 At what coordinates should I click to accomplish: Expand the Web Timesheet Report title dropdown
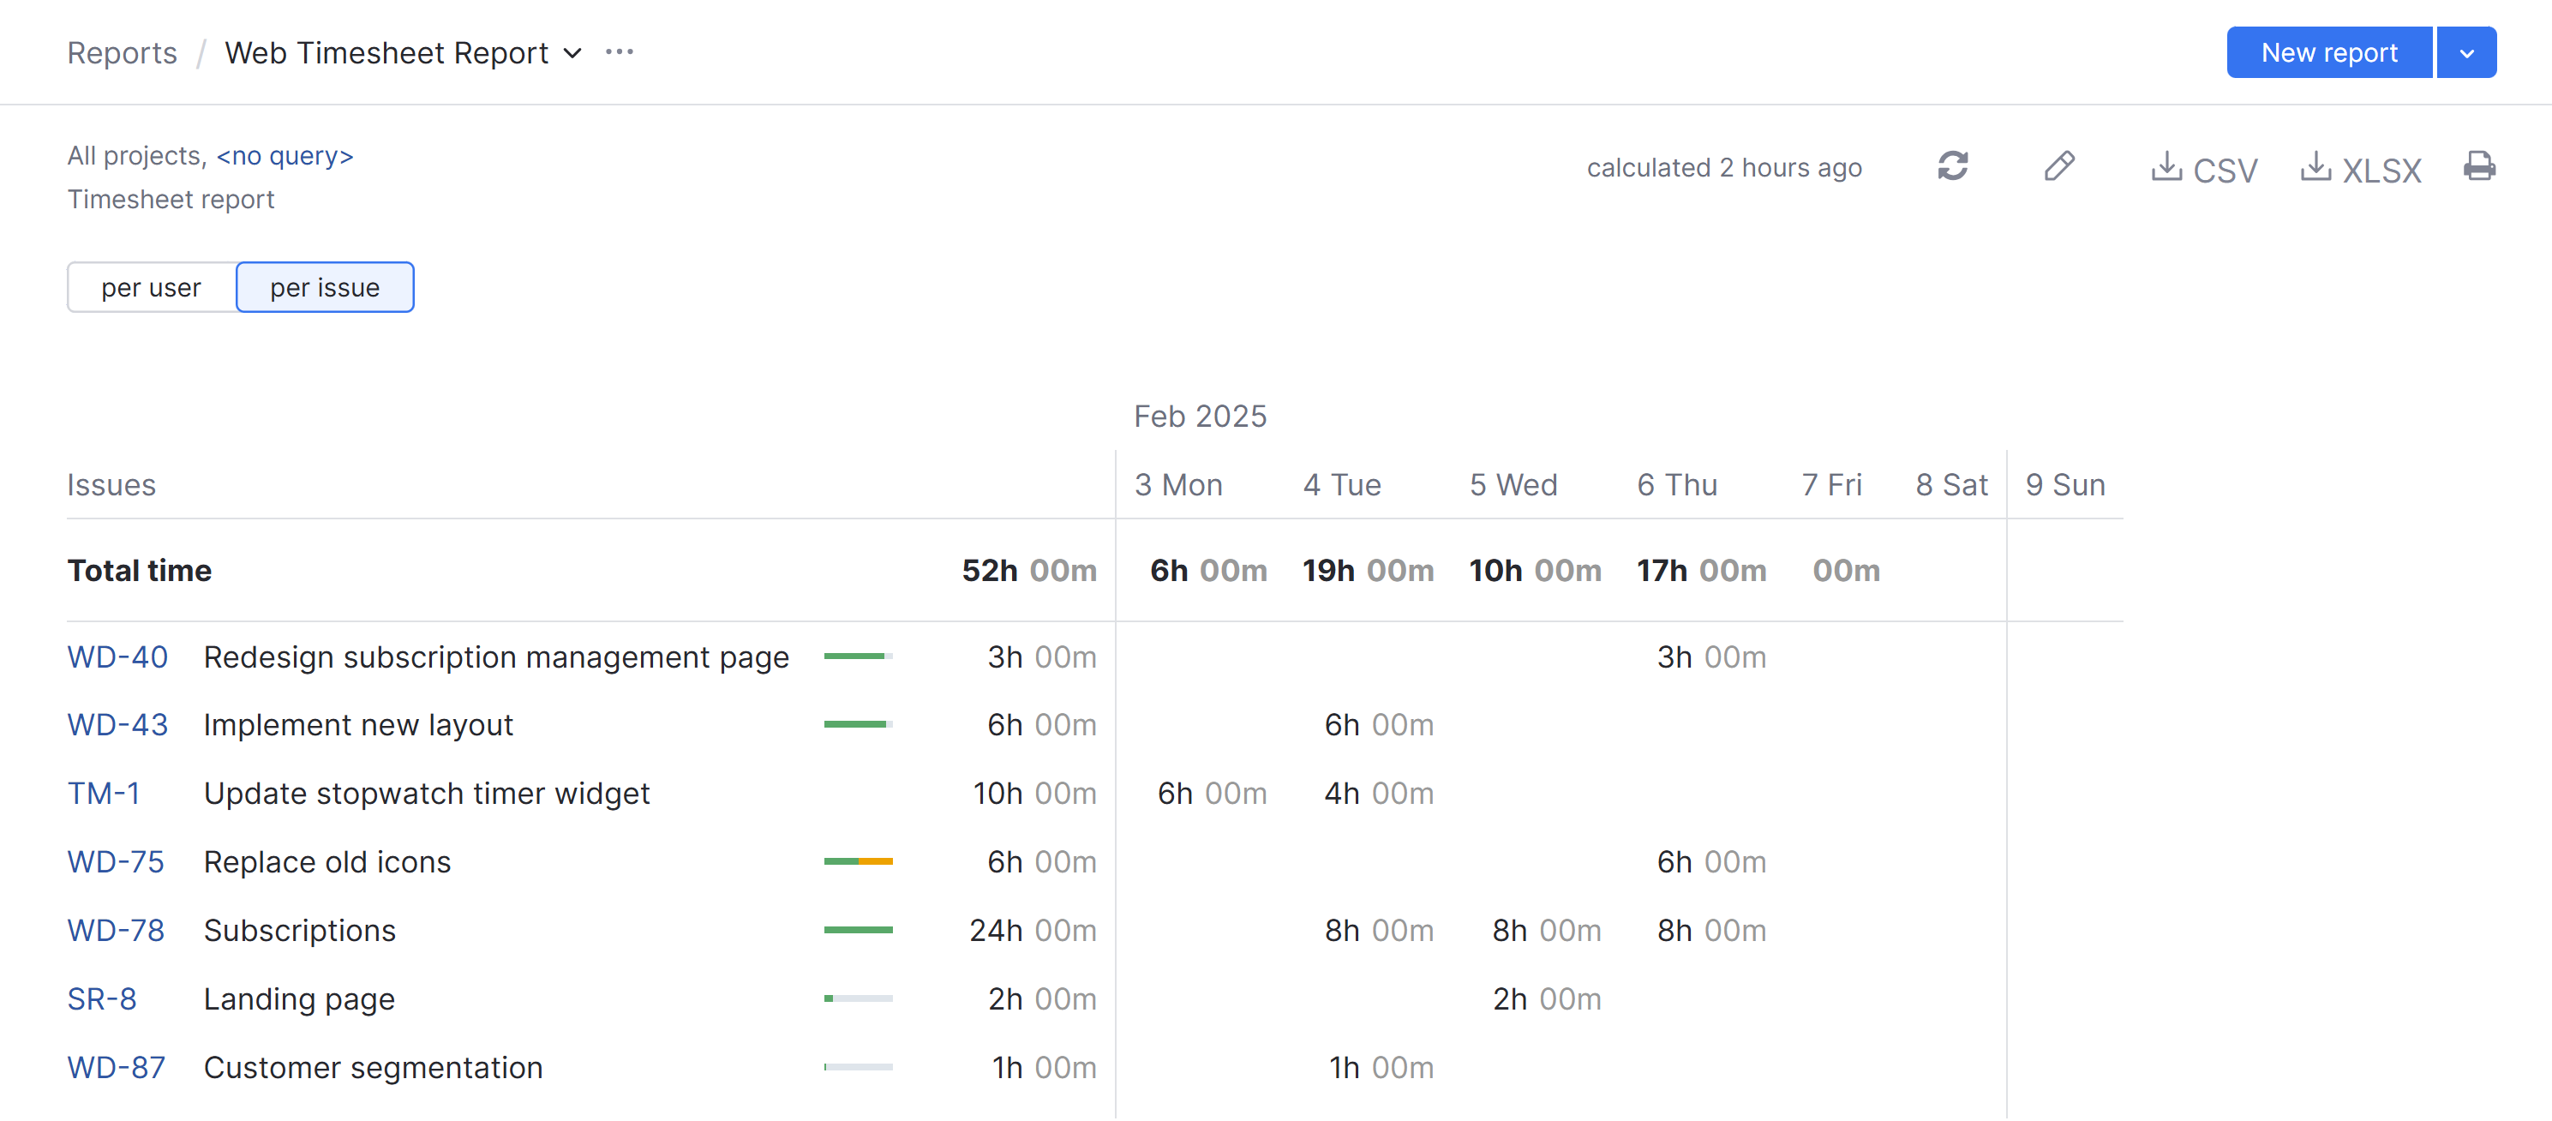point(572,53)
